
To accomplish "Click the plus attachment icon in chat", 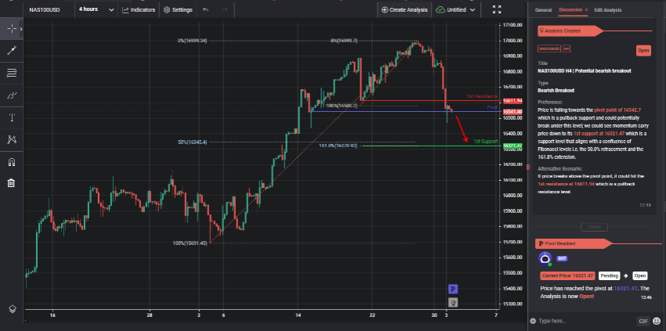I will pyautogui.click(x=533, y=321).
